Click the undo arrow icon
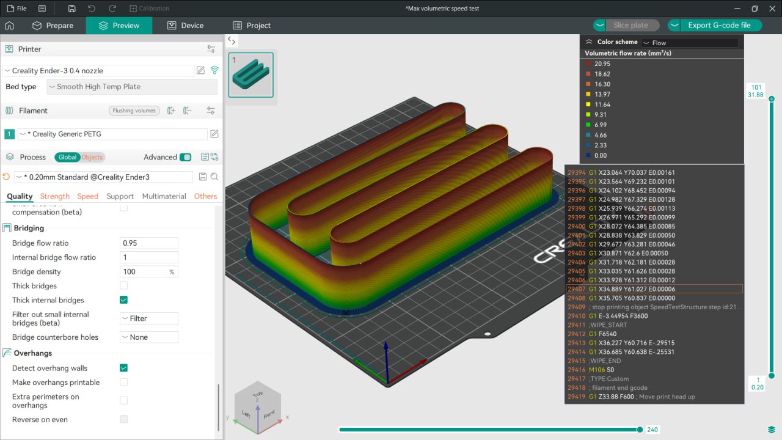Image resolution: width=782 pixels, height=440 pixels. pos(92,9)
